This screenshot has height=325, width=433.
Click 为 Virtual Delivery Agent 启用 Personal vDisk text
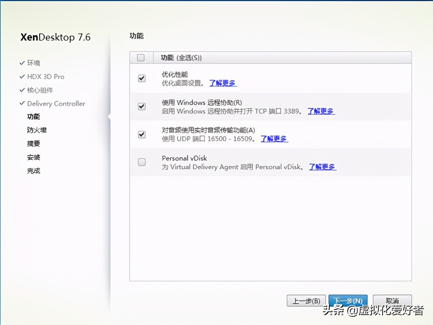pyautogui.click(x=233, y=167)
